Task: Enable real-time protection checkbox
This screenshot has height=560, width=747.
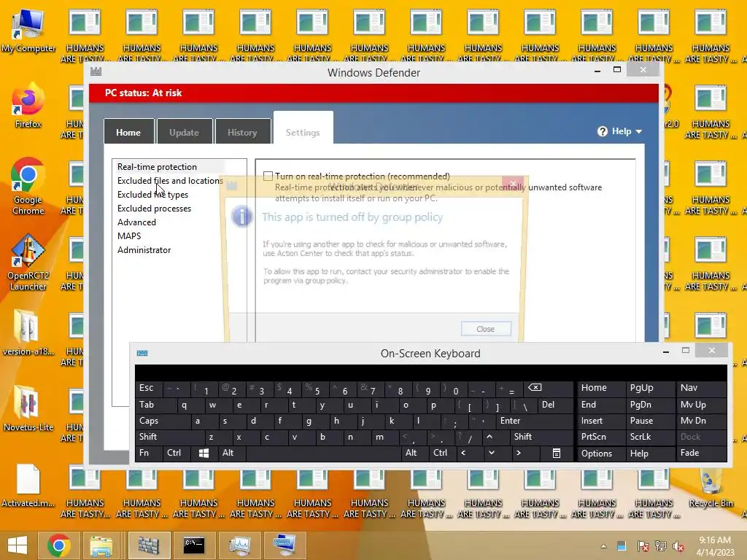Action: tap(268, 176)
